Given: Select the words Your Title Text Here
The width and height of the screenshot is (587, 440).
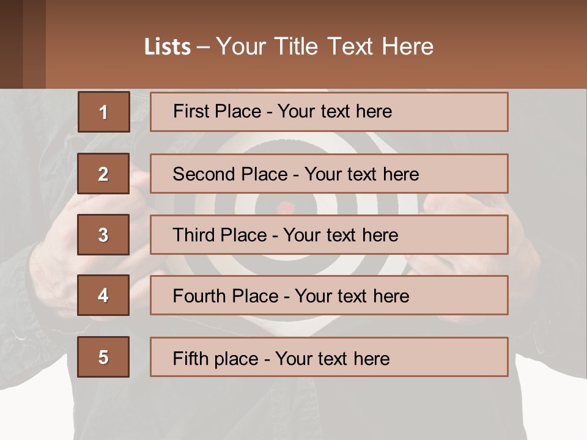Looking at the screenshot, I should coord(325,46).
